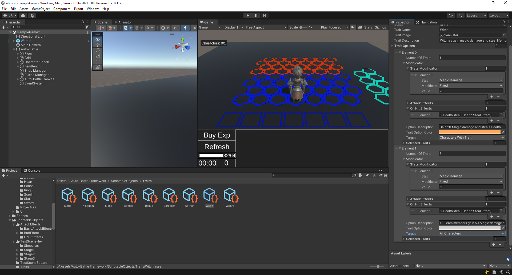Toggle the scene gizmo rotation lock

(x=191, y=37)
